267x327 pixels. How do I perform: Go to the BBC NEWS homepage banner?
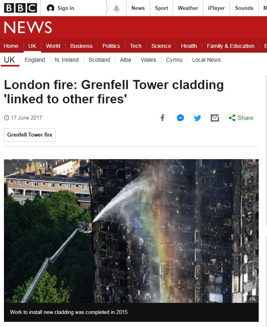pyautogui.click(x=28, y=27)
